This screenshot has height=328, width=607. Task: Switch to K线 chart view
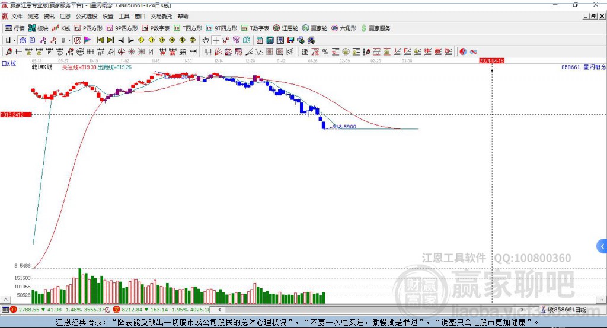(61, 28)
